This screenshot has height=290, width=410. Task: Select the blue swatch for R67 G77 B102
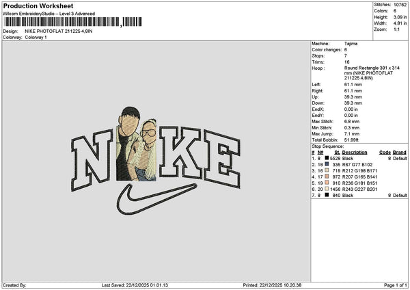(x=327, y=164)
